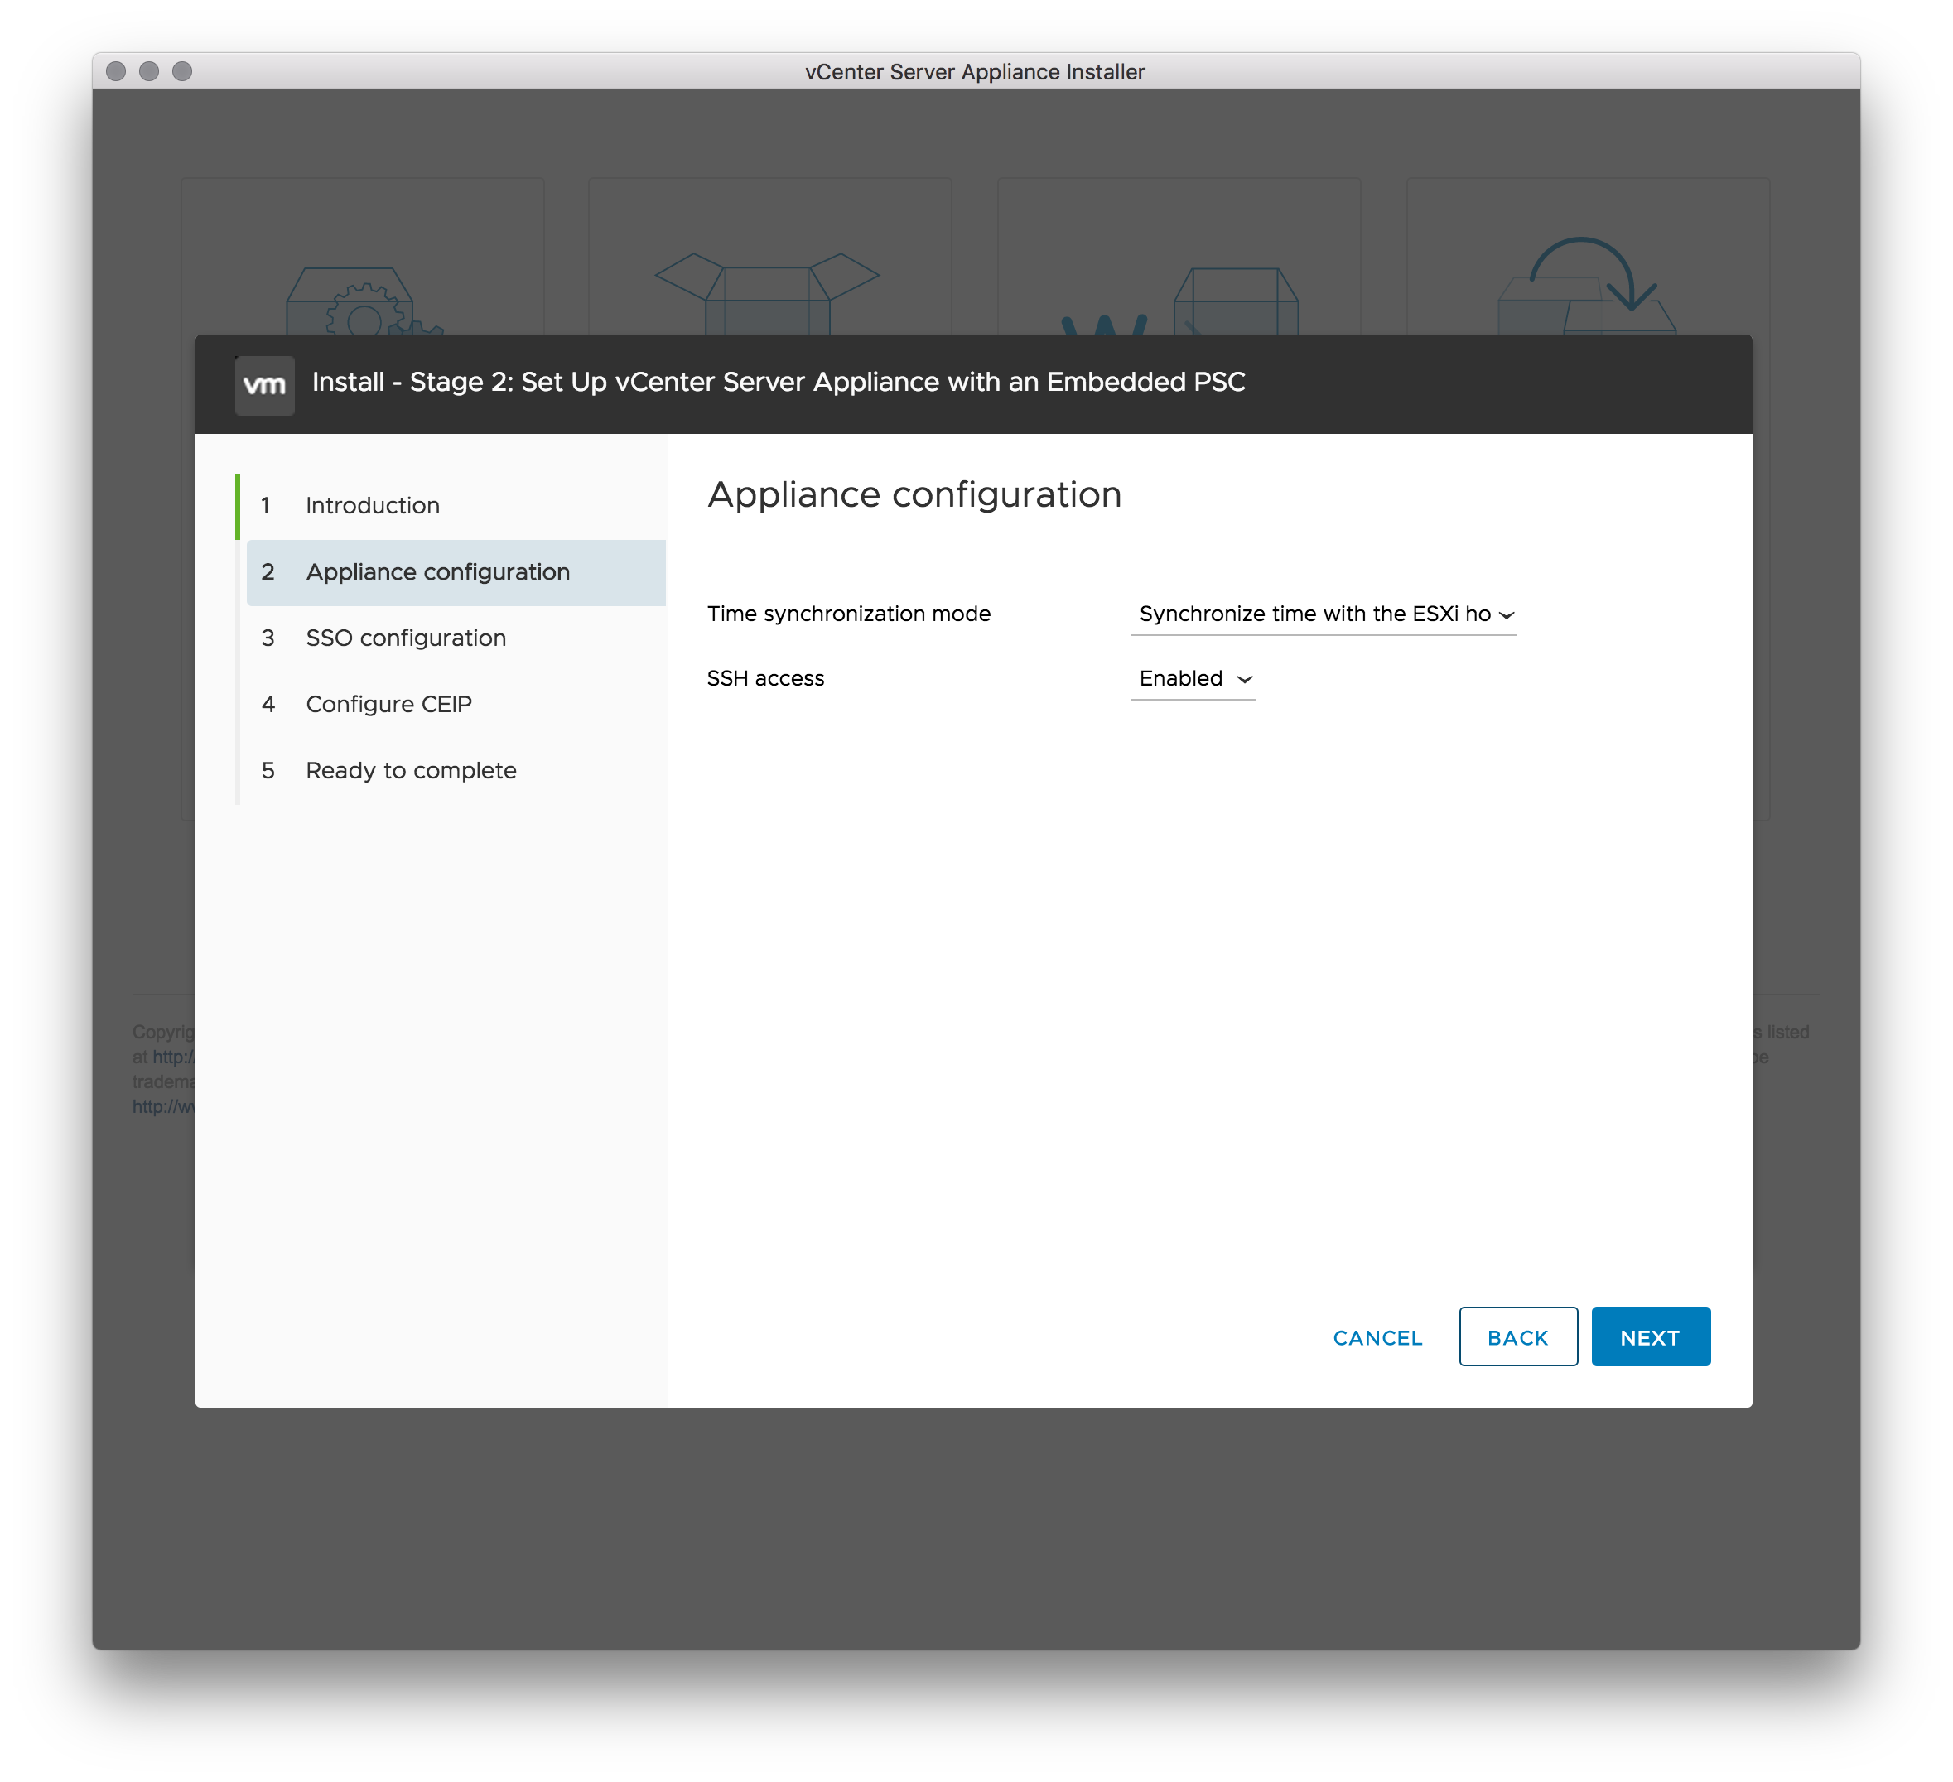Click the Time synchronization mode label

point(849,614)
